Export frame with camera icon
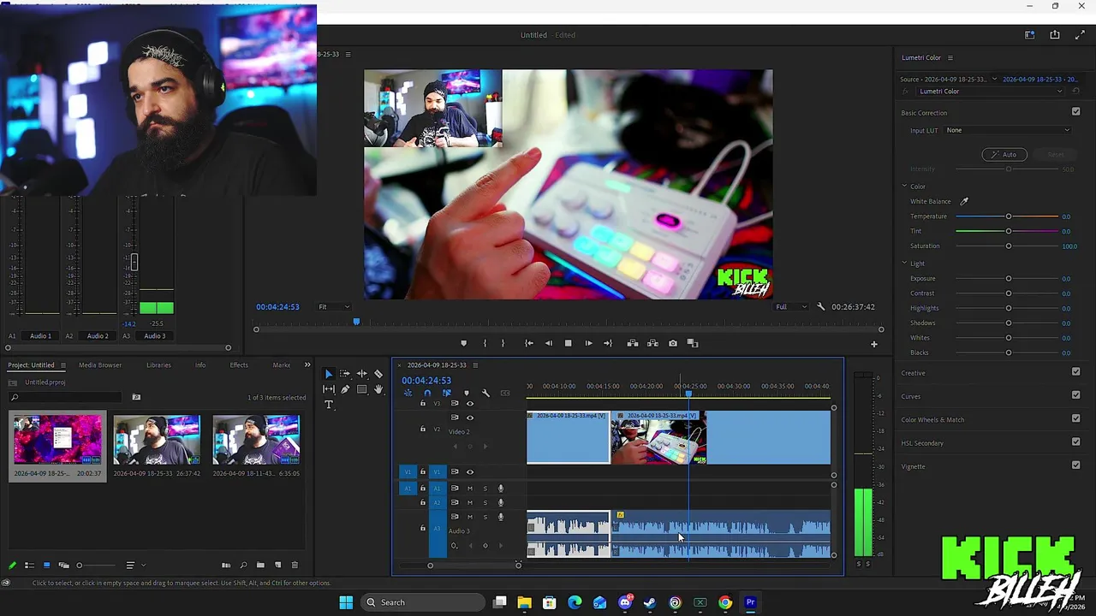The image size is (1096, 616). coord(673,343)
